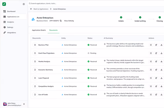
Task: Click Use of Funds AI summary text
Action: click(x=125, y=95)
